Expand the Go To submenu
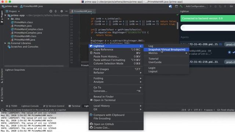 (116, 87)
